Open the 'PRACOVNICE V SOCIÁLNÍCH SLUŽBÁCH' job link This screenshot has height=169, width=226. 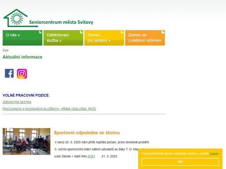[49, 109]
